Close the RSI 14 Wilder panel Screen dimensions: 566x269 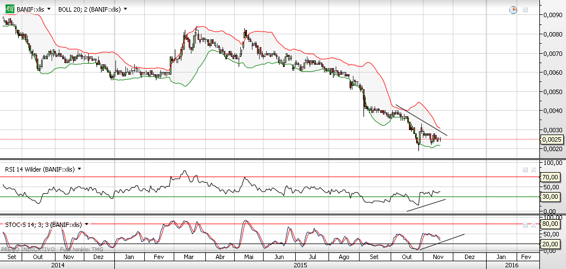click(x=533, y=169)
